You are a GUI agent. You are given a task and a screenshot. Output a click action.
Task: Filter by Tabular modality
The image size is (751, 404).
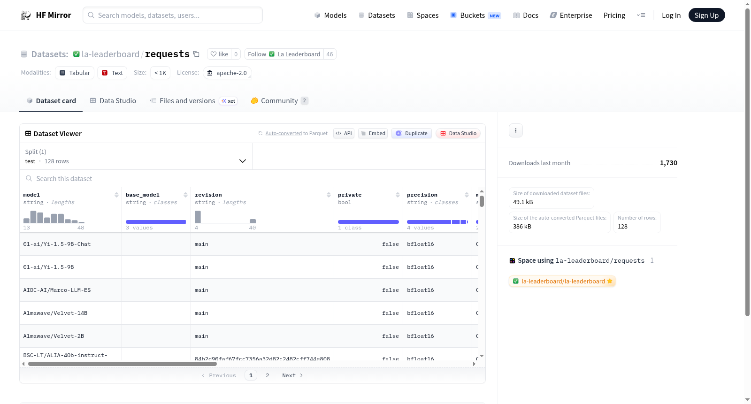pos(75,73)
